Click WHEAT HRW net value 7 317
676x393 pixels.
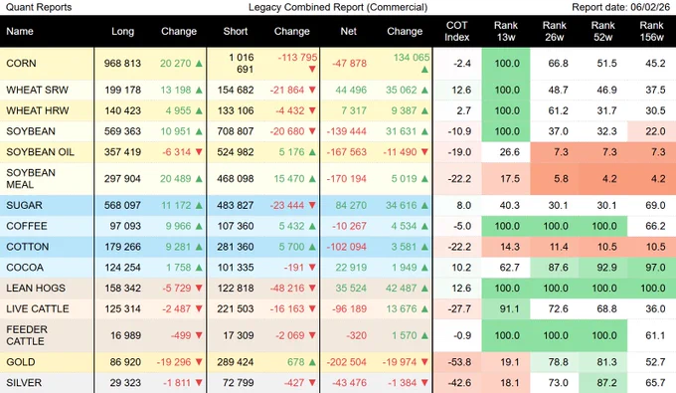[x=354, y=110]
